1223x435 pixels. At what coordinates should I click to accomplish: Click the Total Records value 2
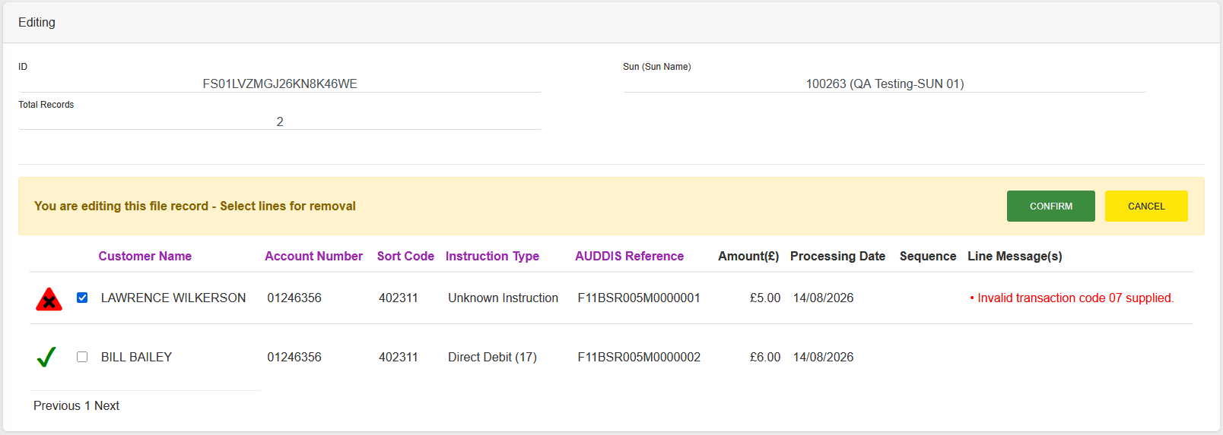pyautogui.click(x=280, y=121)
